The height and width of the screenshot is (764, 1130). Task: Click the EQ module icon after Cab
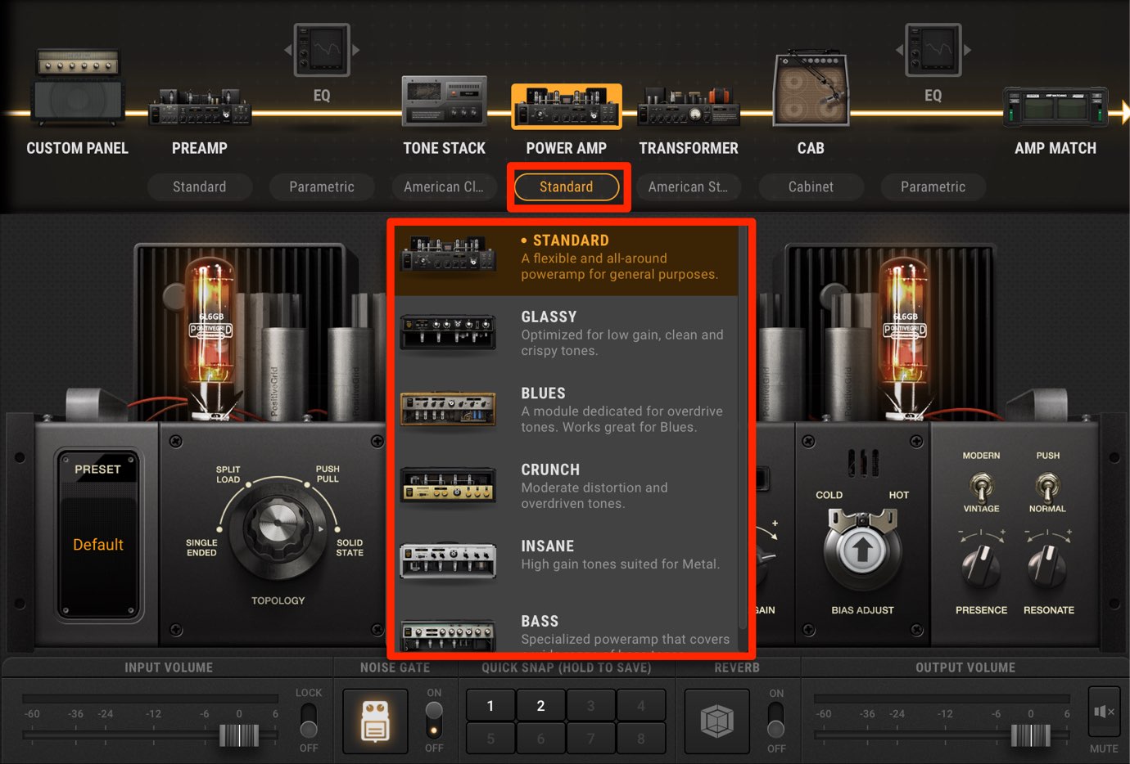pos(933,50)
